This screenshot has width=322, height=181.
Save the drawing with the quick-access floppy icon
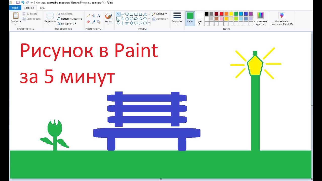[18, 3]
